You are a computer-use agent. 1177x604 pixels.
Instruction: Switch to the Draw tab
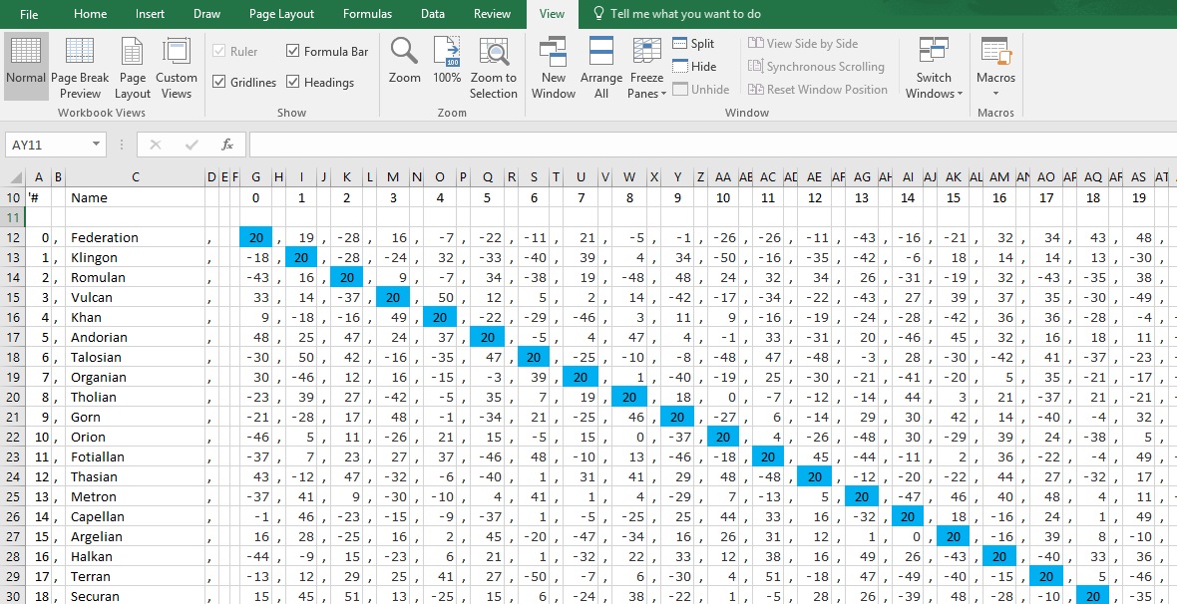(206, 14)
